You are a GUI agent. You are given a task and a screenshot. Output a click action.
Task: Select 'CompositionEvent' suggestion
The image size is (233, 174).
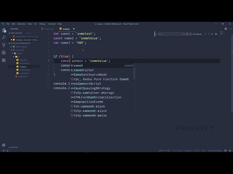tap(102, 102)
